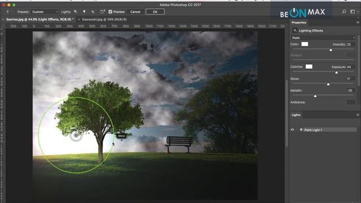This screenshot has width=361, height=203.
Task: Click the Reset Current Light icon
Action: (103, 11)
